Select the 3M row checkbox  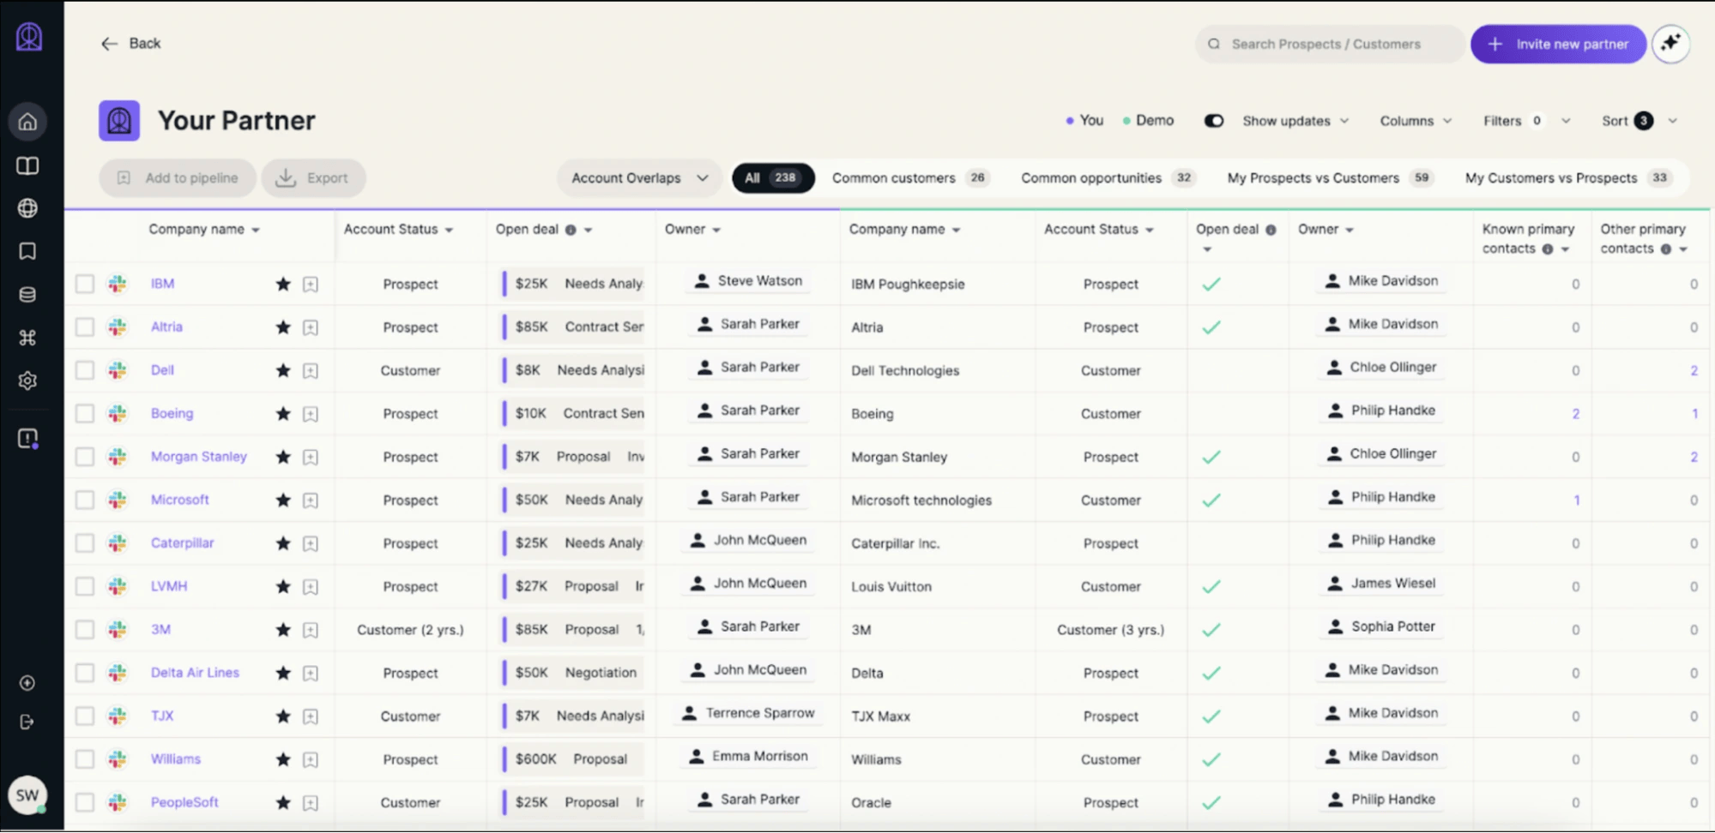[84, 630]
